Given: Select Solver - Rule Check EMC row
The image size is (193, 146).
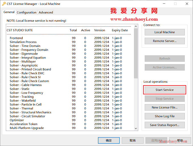Looking at the screenshot, I should 66,73.
